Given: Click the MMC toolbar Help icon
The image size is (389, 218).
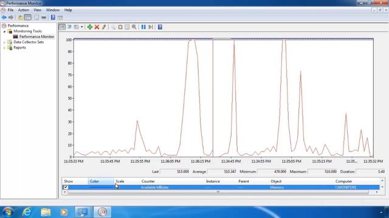Looking at the screenshot, I should [53, 18].
